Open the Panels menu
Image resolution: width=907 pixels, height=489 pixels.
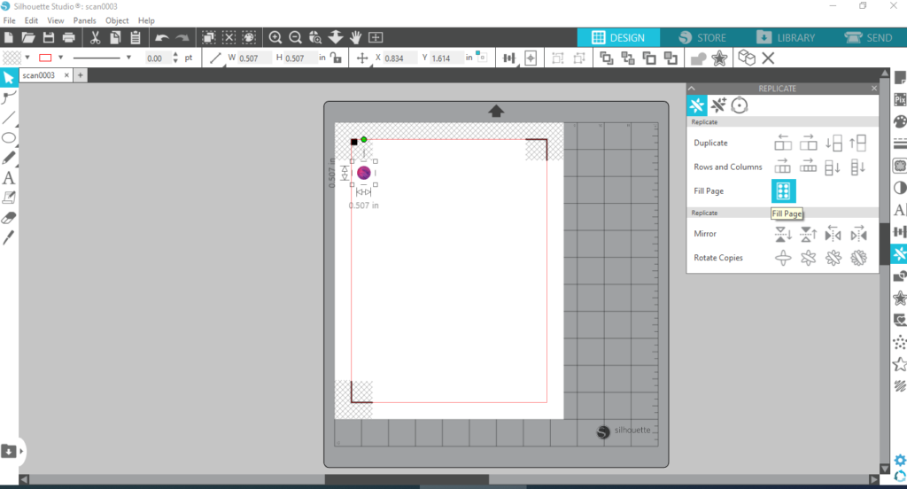coord(84,20)
